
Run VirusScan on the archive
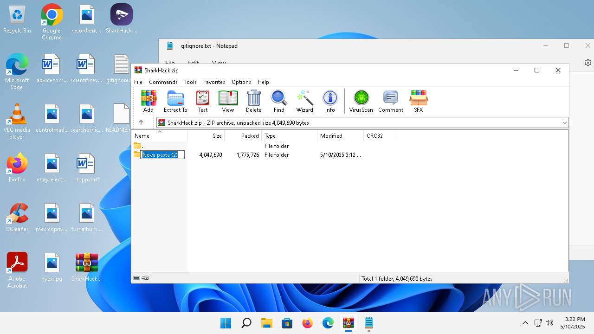[361, 101]
